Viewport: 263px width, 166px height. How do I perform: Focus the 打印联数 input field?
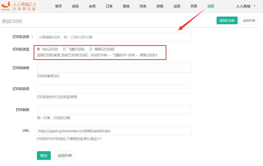click(114, 110)
